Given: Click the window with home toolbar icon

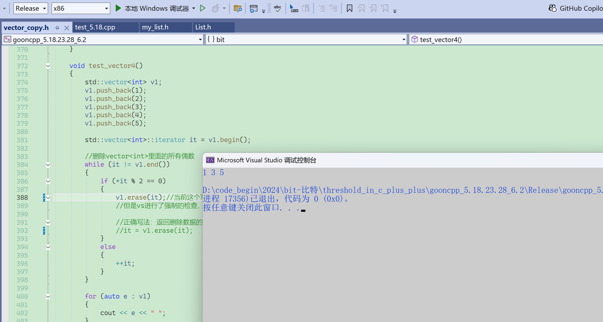Looking at the screenshot, I should (253, 9).
